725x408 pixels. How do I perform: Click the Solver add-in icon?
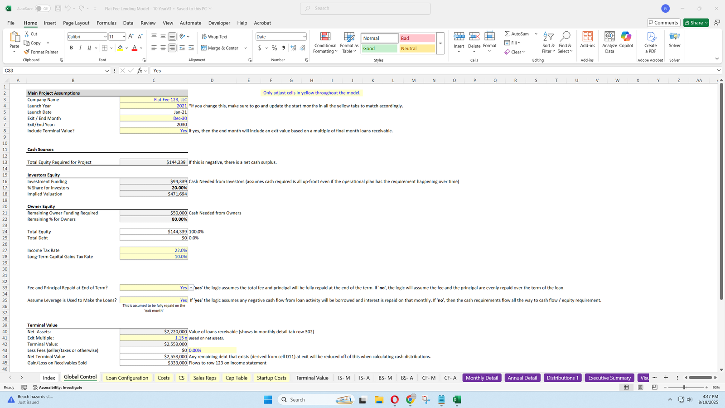(674, 37)
